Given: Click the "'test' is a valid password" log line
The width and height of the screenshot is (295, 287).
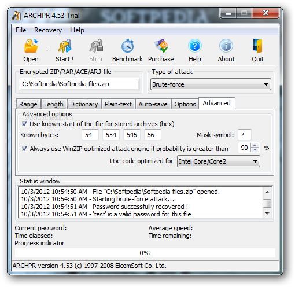Looking at the screenshot, I should (x=106, y=214).
